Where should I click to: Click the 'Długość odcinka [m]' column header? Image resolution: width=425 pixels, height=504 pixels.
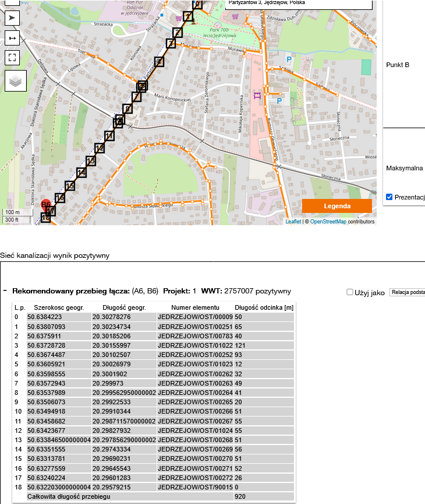[x=264, y=307]
